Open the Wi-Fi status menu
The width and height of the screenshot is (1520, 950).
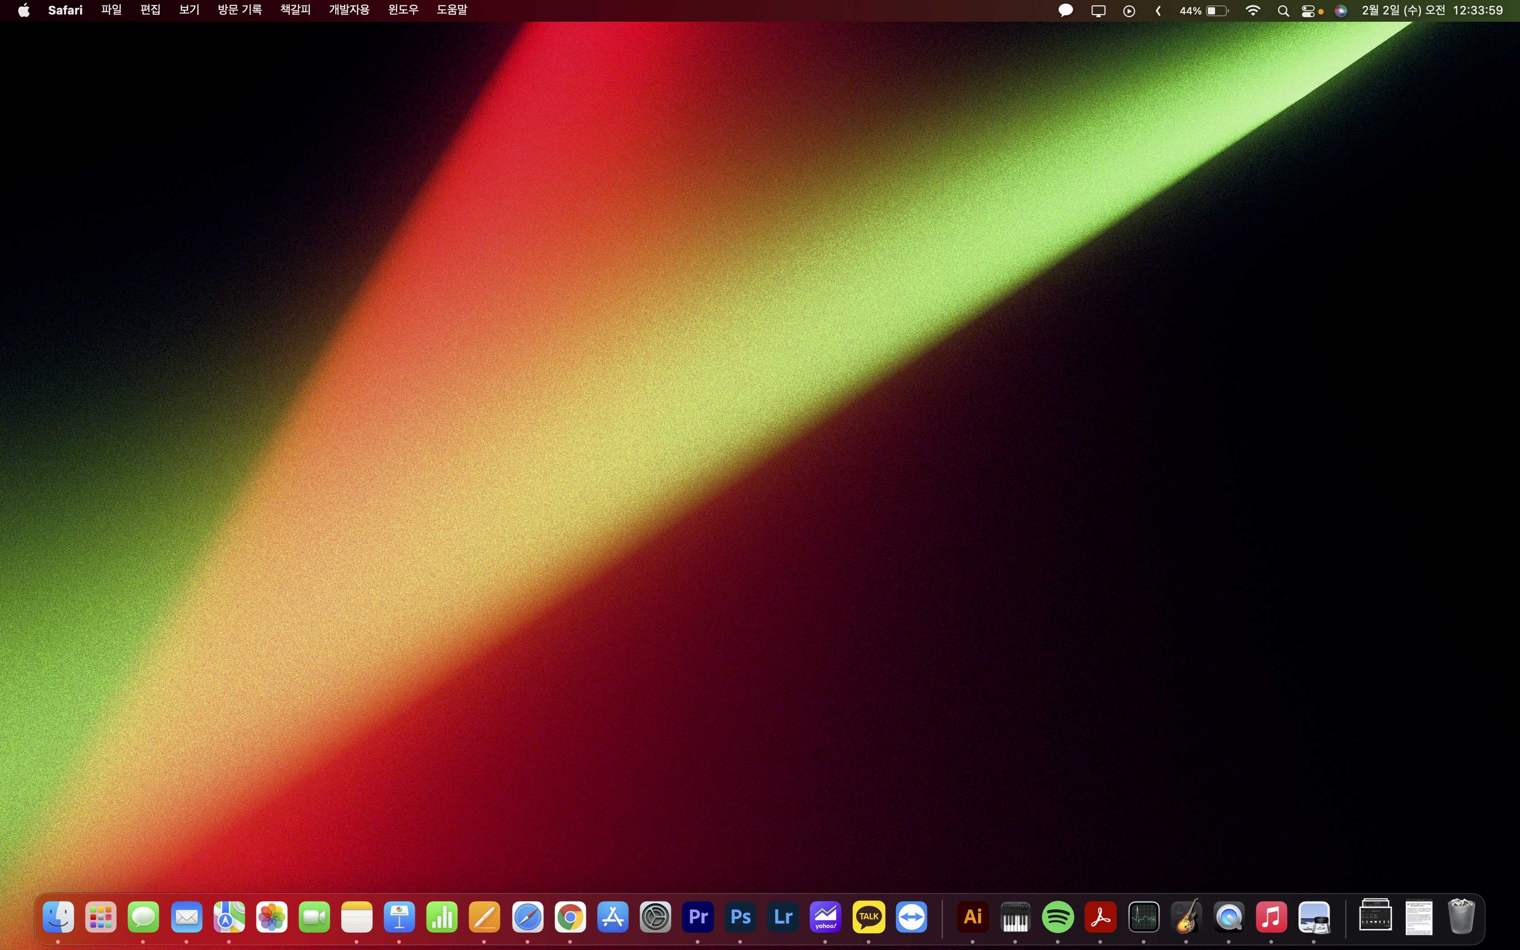pyautogui.click(x=1253, y=11)
